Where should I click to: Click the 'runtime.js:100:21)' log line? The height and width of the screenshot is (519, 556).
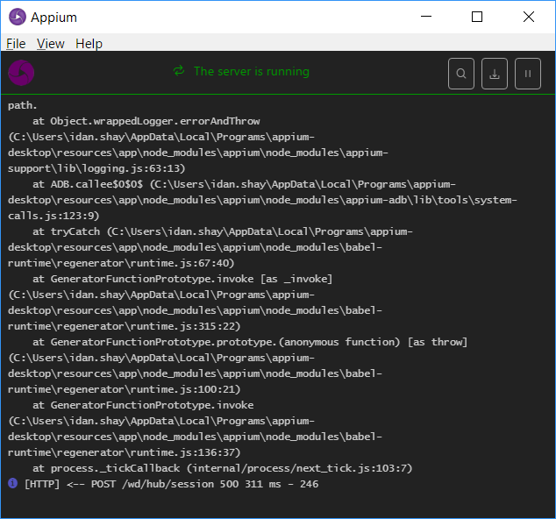pos(125,389)
